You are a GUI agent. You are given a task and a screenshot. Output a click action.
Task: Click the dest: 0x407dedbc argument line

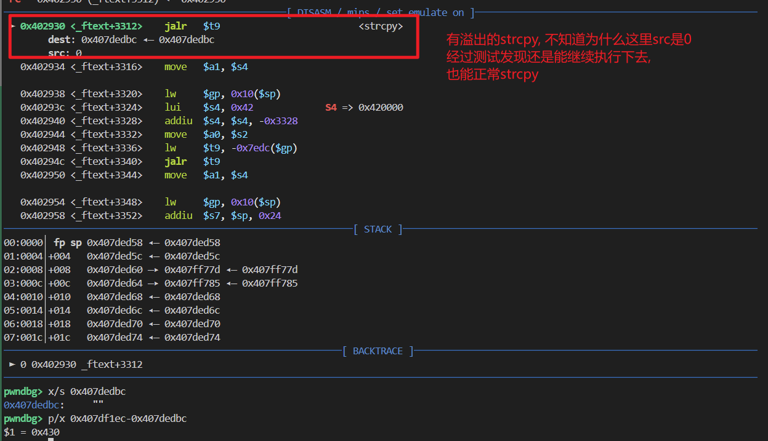click(x=131, y=40)
